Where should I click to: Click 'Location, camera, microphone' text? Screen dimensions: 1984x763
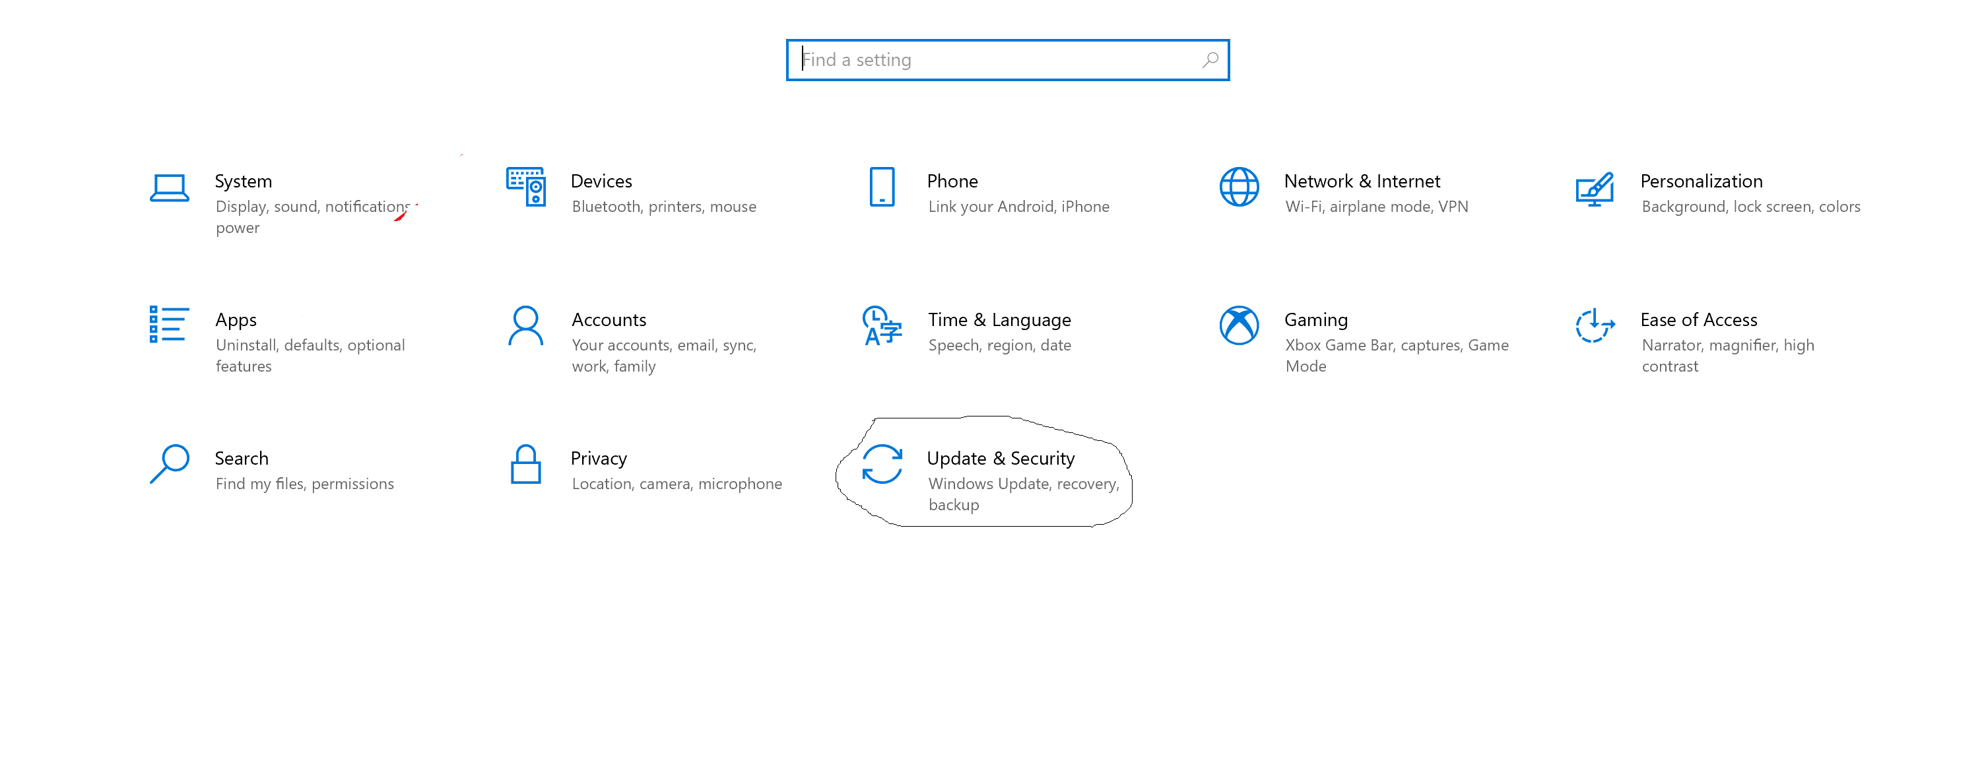click(x=677, y=484)
